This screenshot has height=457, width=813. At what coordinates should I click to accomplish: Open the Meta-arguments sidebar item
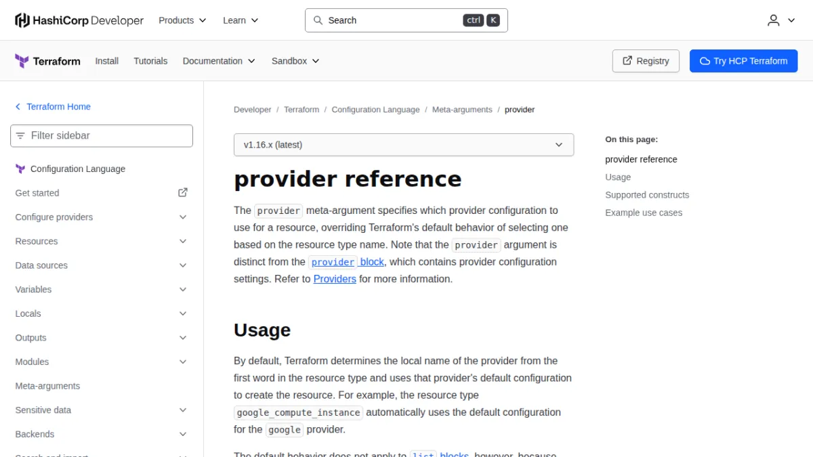tap(102, 386)
